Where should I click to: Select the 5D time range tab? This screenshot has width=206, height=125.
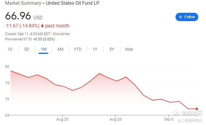tap(27, 49)
